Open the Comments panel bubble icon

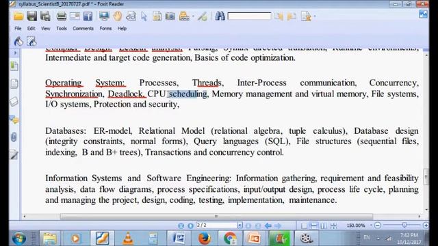(14, 120)
